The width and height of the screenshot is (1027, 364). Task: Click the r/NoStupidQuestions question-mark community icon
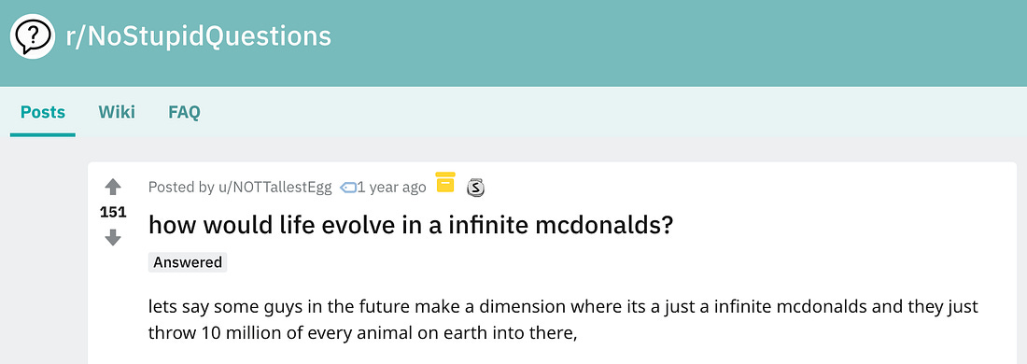point(32,36)
